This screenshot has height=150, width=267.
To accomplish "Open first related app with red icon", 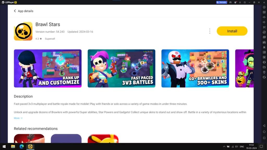I will coord(29,139).
